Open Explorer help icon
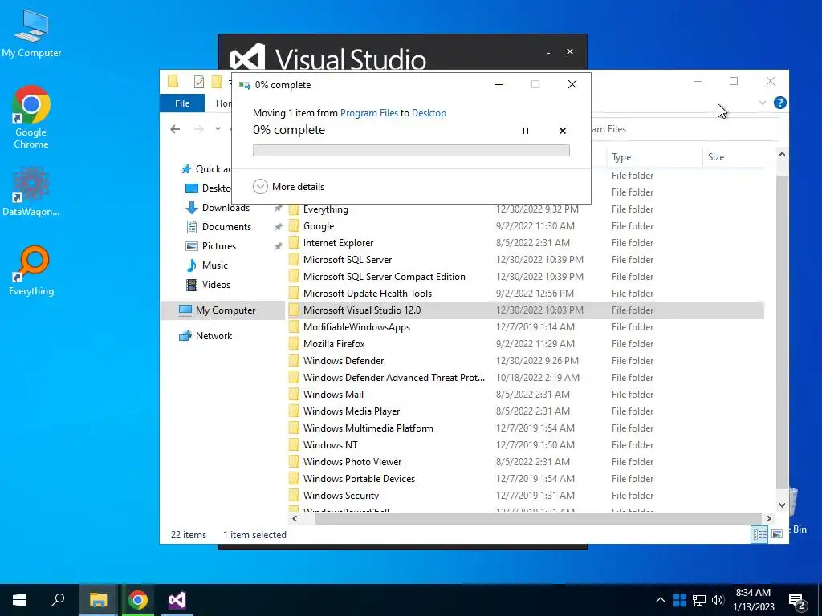 (x=780, y=103)
